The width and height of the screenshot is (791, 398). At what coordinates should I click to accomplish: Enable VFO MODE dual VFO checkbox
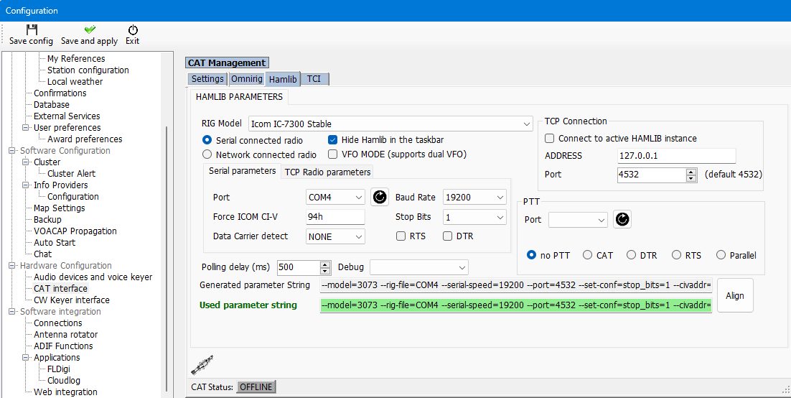[332, 154]
